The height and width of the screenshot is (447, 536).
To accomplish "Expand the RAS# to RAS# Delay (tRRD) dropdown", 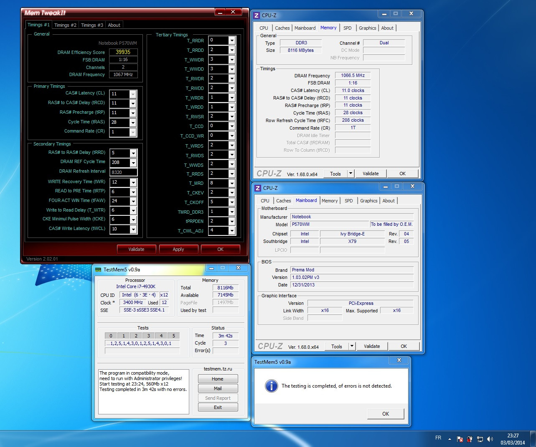I will pyautogui.click(x=133, y=153).
